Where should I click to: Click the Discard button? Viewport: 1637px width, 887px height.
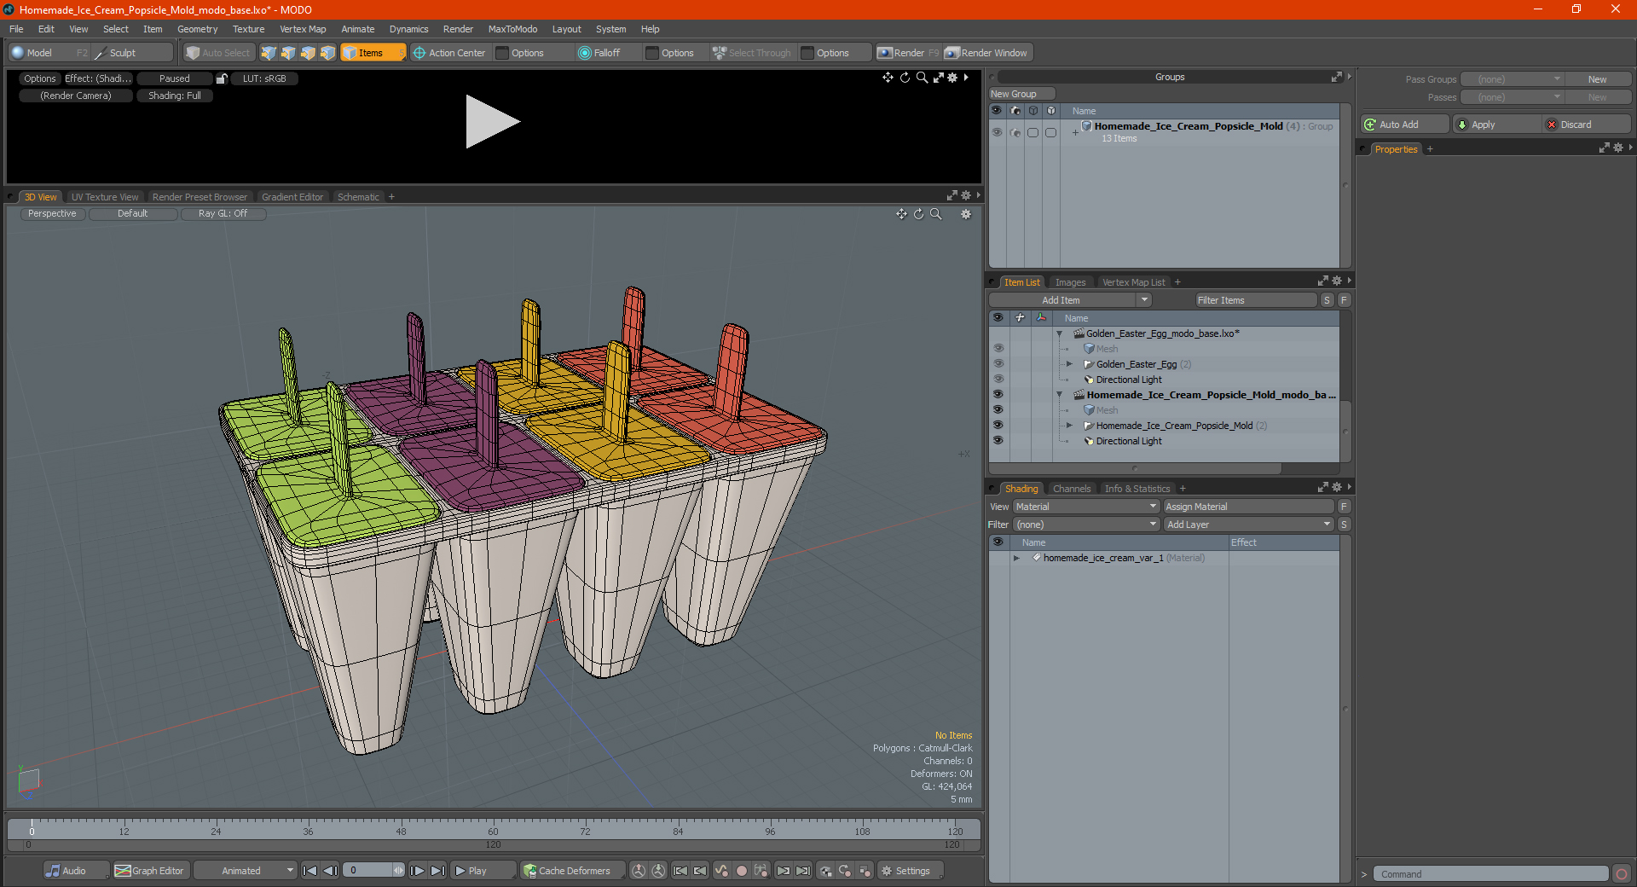click(x=1587, y=125)
